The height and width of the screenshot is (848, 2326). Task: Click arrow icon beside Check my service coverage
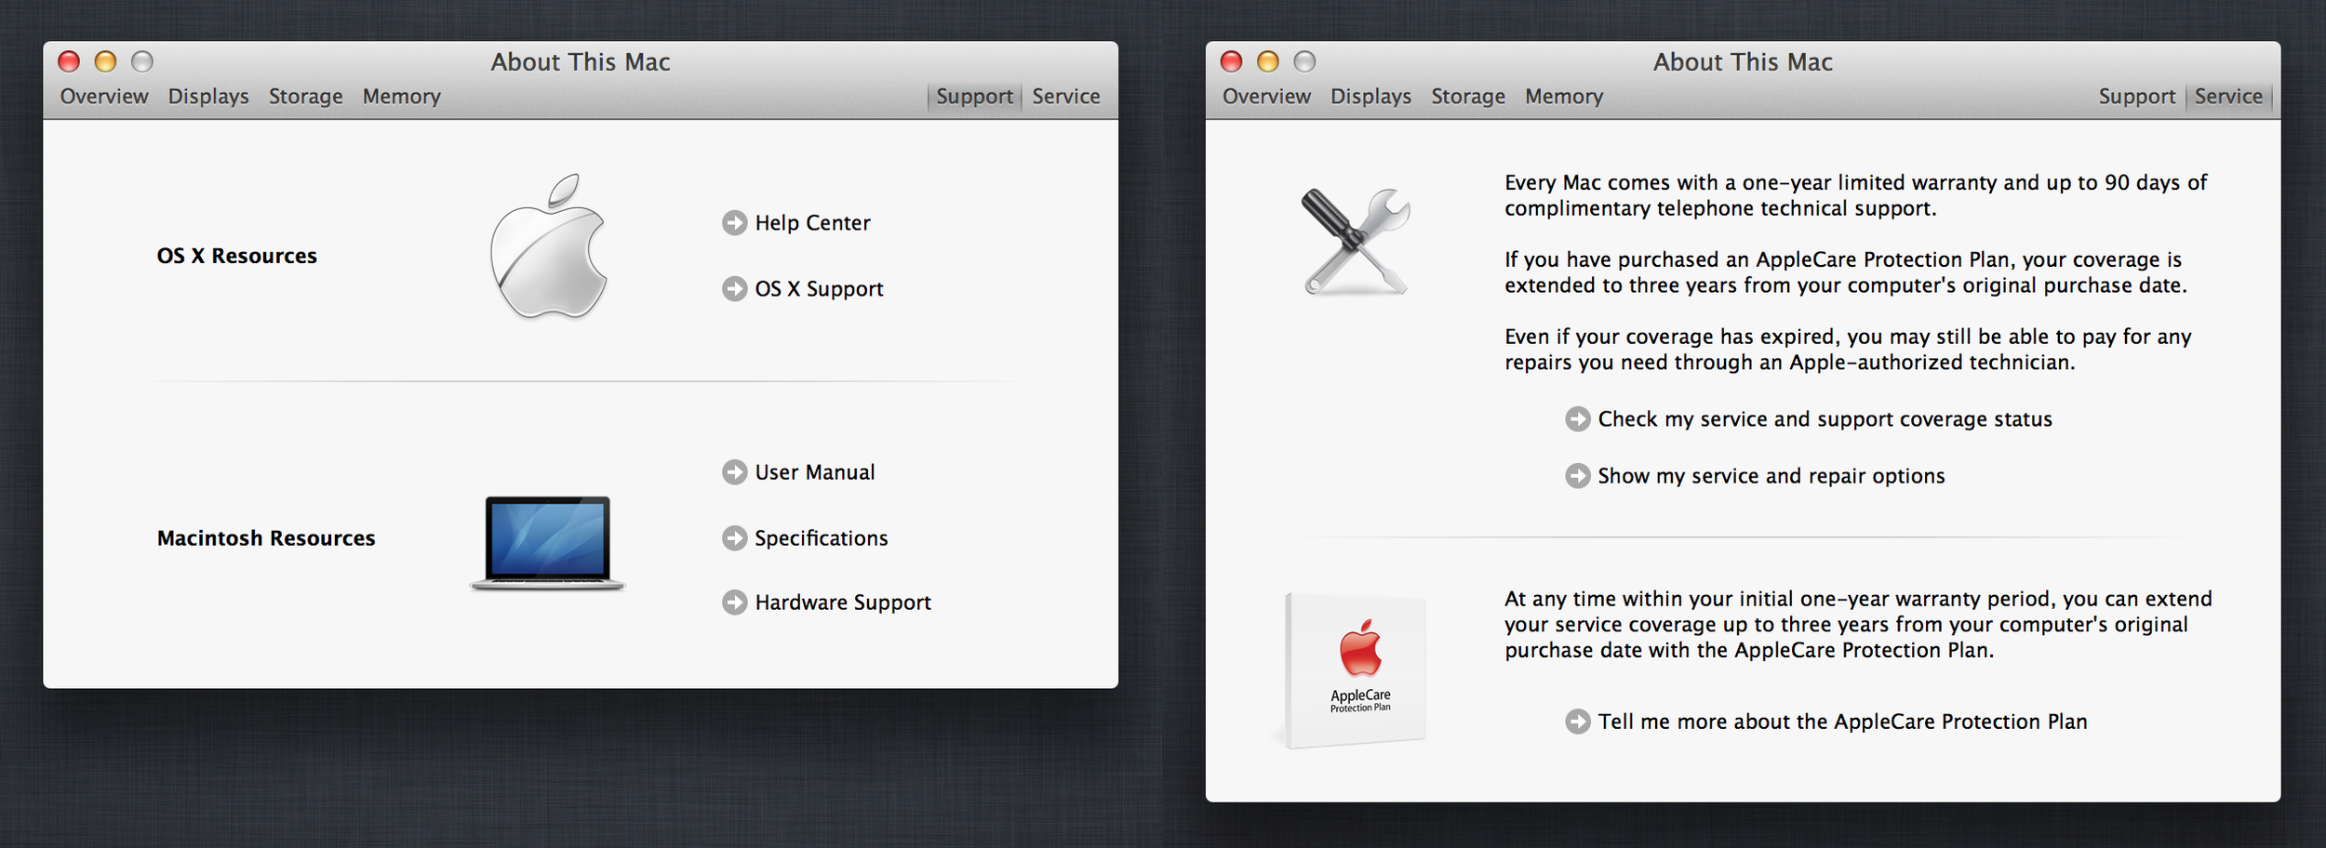[x=1577, y=419]
